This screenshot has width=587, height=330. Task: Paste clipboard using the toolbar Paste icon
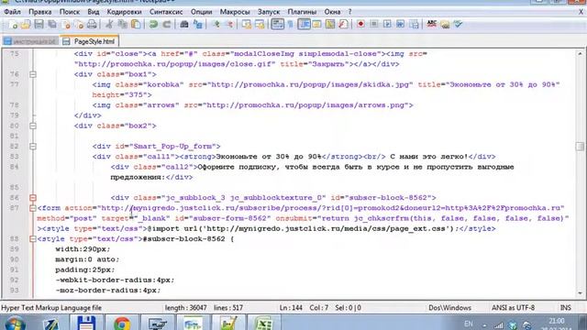[136, 25]
